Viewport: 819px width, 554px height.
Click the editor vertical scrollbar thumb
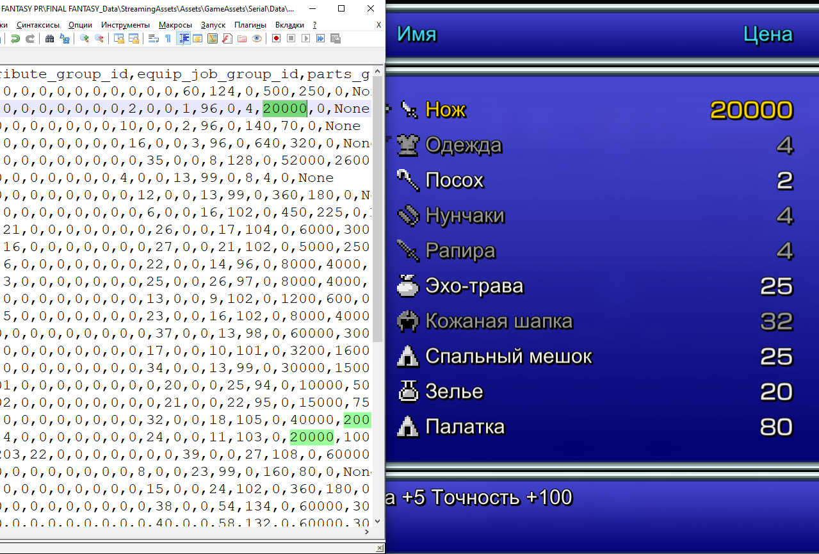(x=377, y=209)
